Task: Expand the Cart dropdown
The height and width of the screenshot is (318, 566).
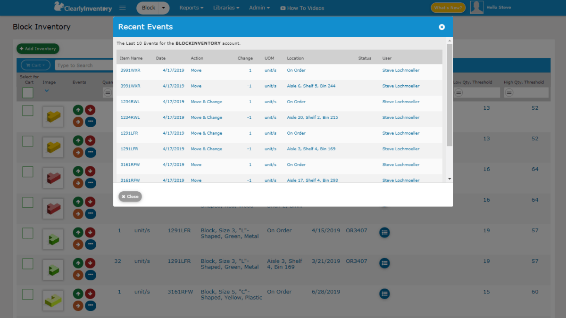Action: click(x=35, y=65)
